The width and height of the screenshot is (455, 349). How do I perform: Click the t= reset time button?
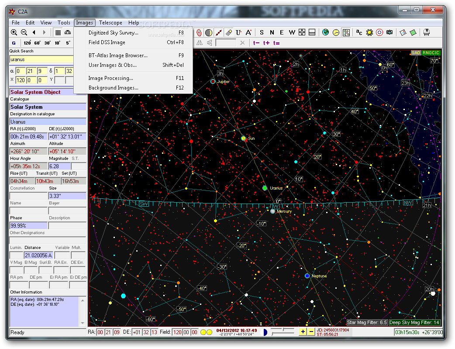coord(276,43)
